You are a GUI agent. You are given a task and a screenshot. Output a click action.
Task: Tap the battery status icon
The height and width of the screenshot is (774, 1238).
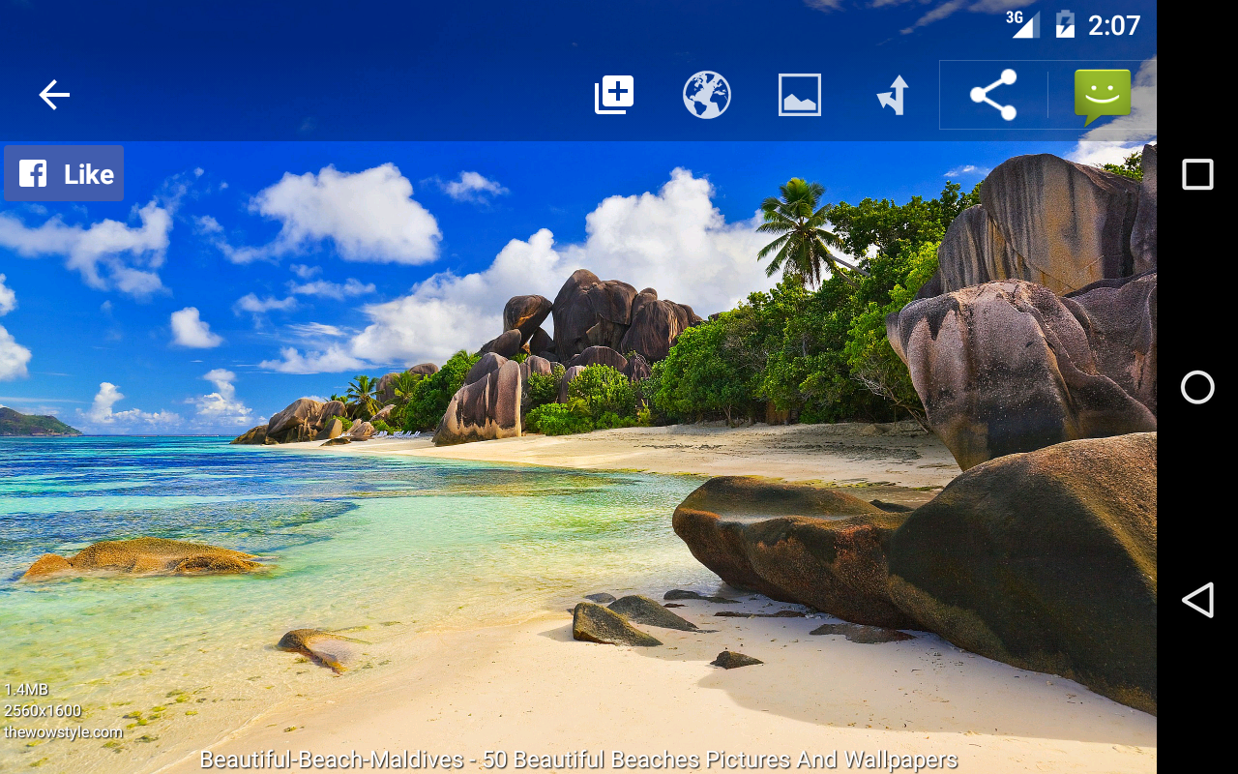point(1065,23)
